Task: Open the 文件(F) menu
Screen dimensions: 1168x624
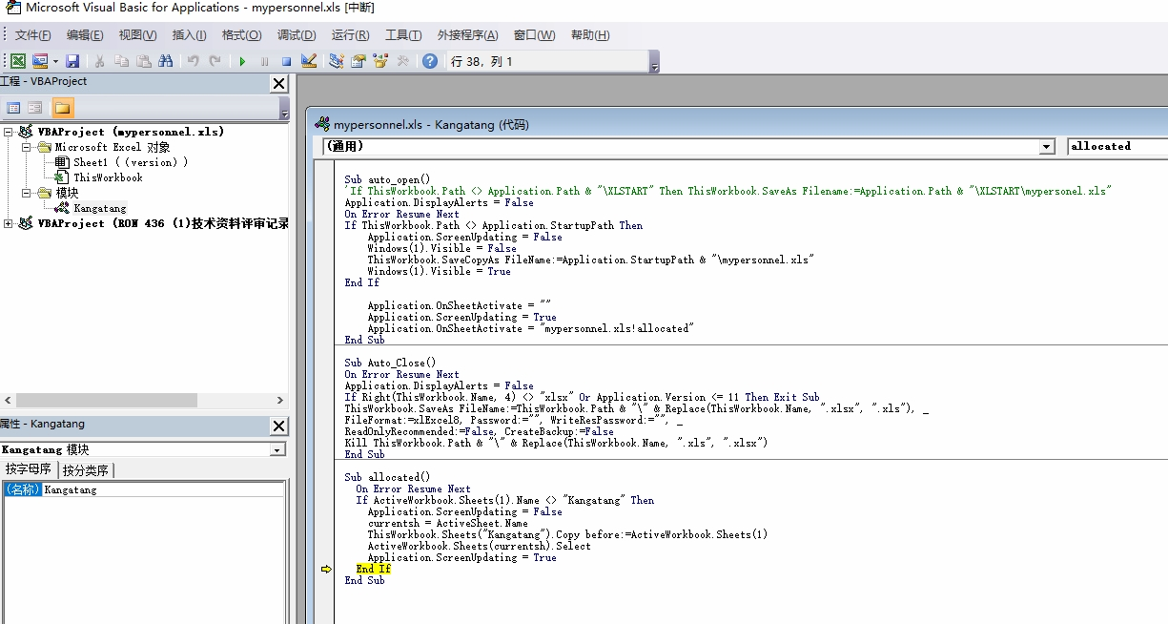Action: coord(33,35)
